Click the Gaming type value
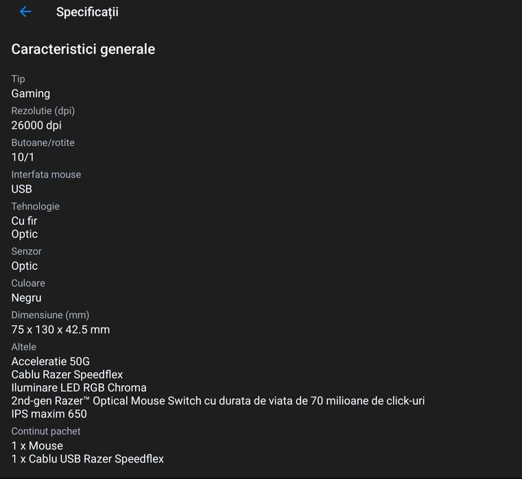Image resolution: width=522 pixels, height=479 pixels. pos(31,93)
